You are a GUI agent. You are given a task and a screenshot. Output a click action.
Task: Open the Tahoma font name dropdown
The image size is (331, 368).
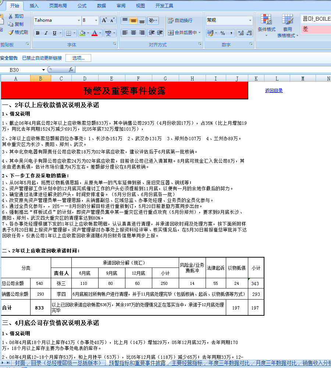[79, 20]
